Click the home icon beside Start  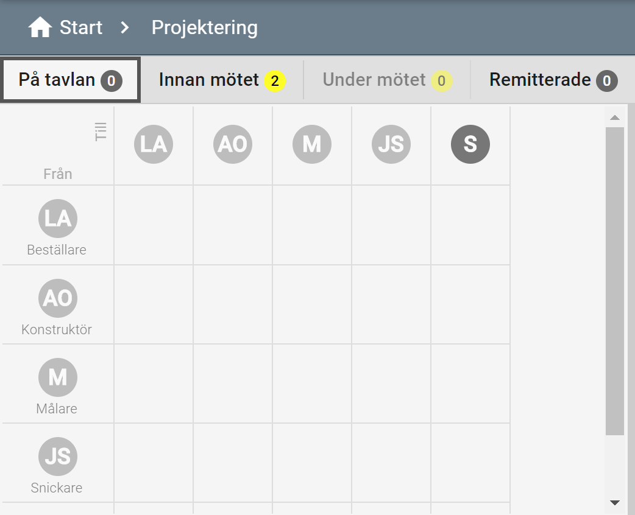pos(40,27)
